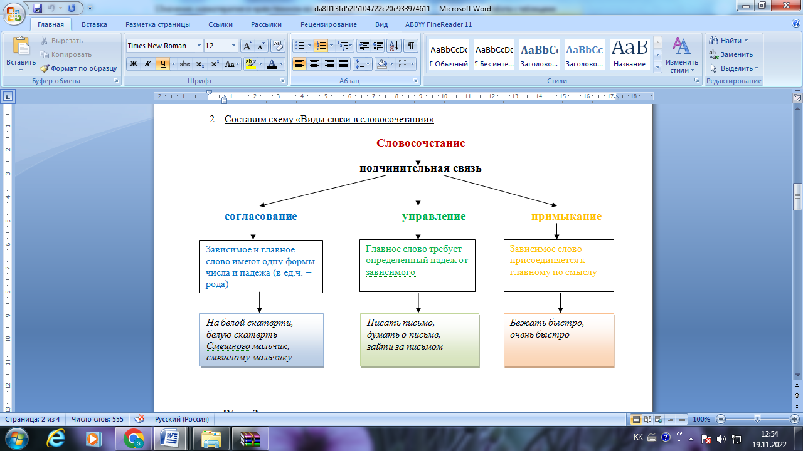Open Изменить стили (Change Styles)
Screen dimensions: 803x451
[682, 54]
